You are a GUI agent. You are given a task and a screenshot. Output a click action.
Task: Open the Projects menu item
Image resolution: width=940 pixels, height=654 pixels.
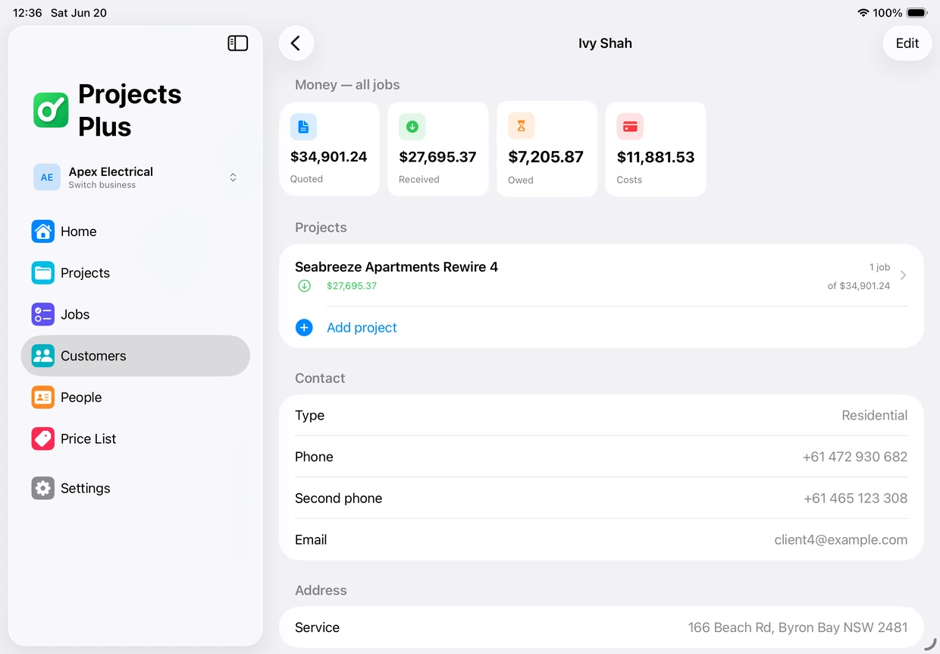pos(135,273)
